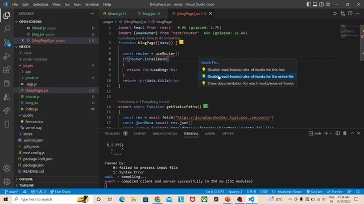This screenshot has height=204, width=364.
Task: Switch to the blog.jsx editor tab
Action: [x=149, y=14]
